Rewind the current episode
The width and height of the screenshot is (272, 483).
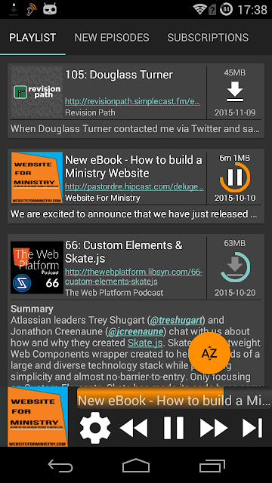coord(134,428)
